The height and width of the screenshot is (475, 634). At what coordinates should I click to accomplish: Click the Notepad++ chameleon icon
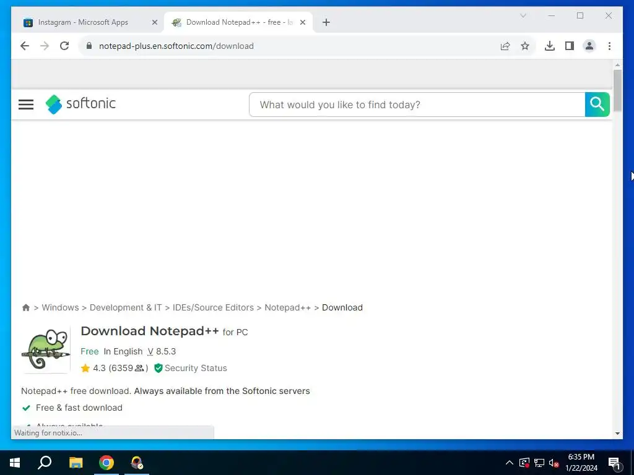click(x=46, y=349)
